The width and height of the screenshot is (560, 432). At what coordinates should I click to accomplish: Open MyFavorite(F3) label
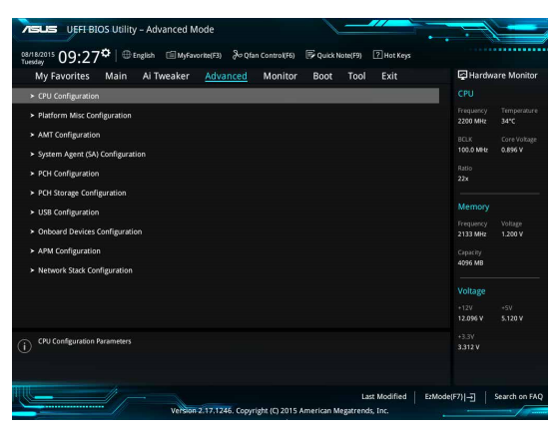(x=200, y=55)
